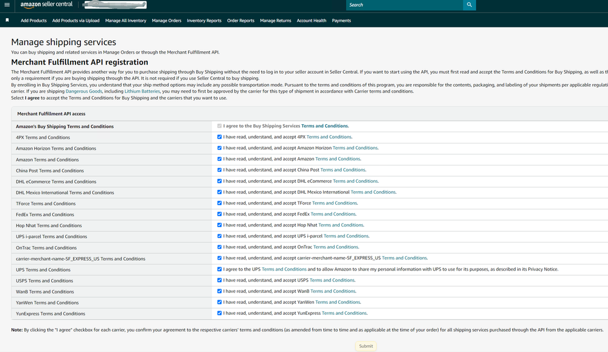
Task: Open the Lithium Batteries link
Action: point(141,91)
